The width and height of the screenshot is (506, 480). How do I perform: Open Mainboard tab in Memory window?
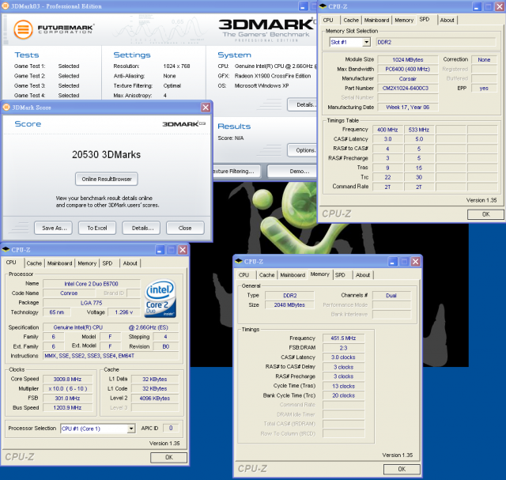pos(293,274)
